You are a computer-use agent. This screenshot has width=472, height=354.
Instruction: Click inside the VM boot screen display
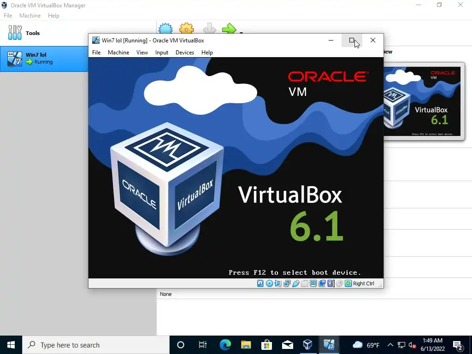coord(236,168)
